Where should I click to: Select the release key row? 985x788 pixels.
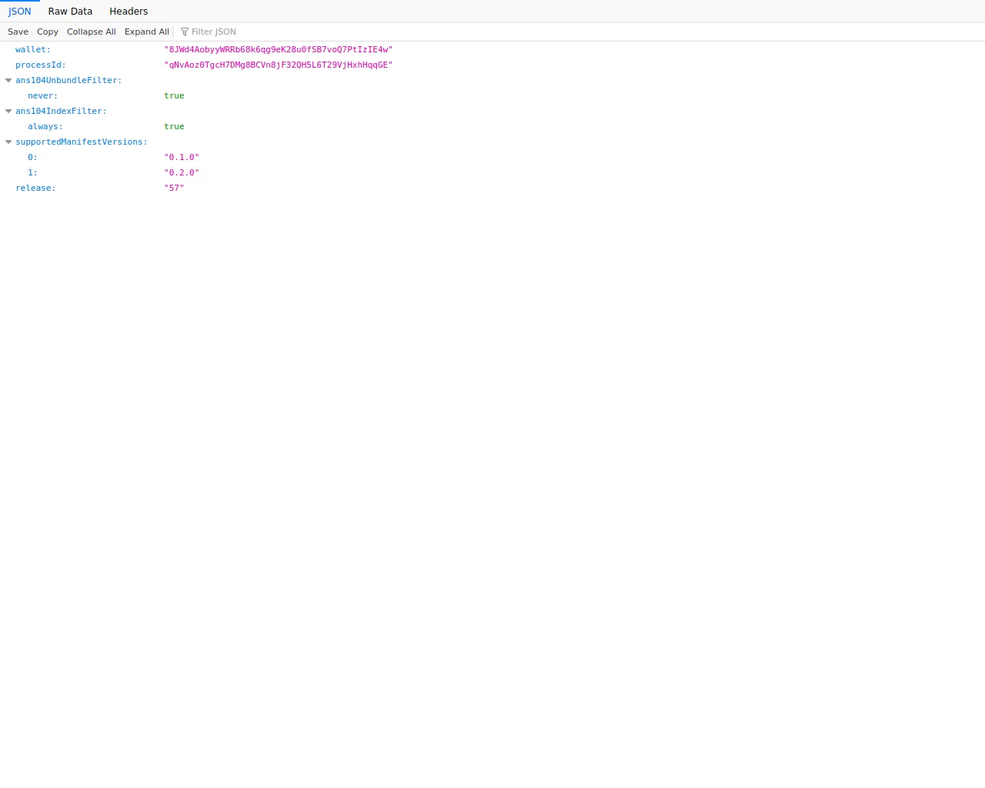click(35, 188)
